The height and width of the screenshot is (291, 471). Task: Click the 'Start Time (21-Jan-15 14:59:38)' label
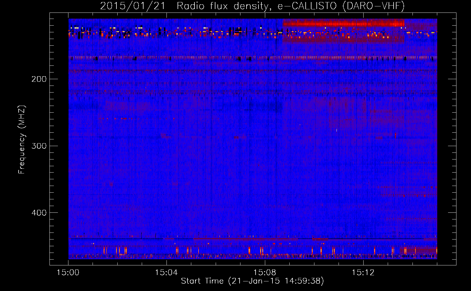click(x=252, y=281)
